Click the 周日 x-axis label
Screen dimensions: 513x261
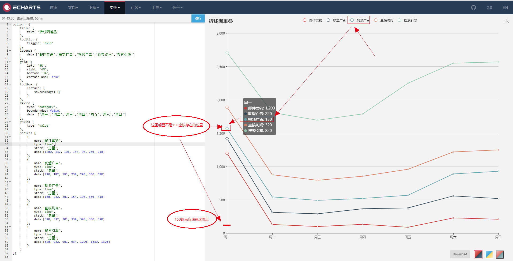pyautogui.click(x=498, y=237)
